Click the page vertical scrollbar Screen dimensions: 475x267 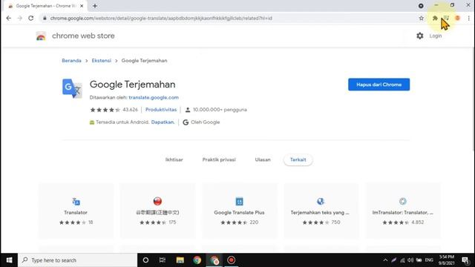click(x=474, y=100)
